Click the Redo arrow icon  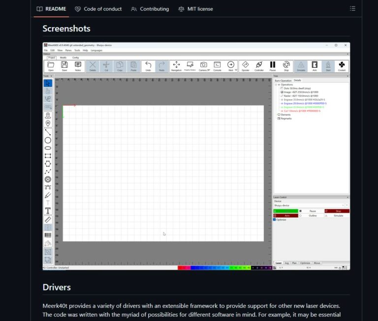click(161, 66)
